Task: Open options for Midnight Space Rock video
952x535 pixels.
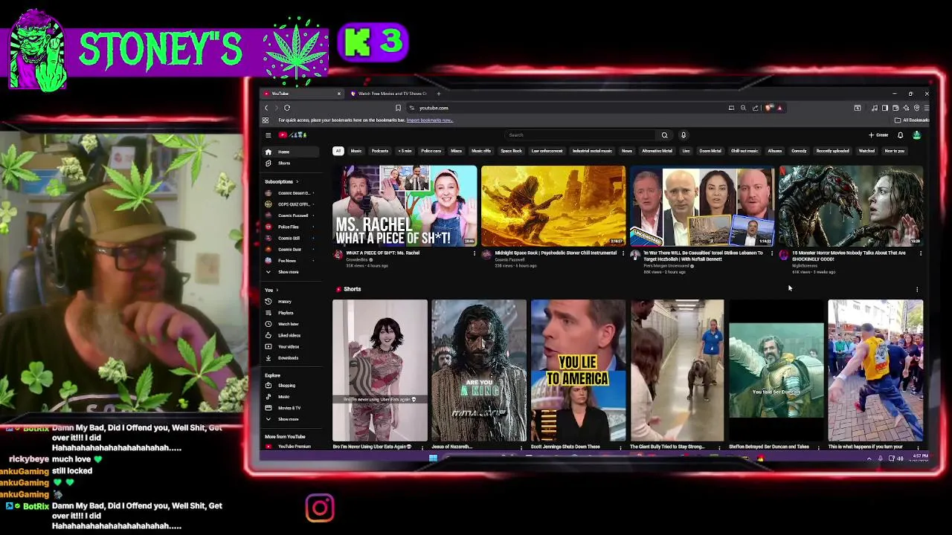Action: point(623,253)
